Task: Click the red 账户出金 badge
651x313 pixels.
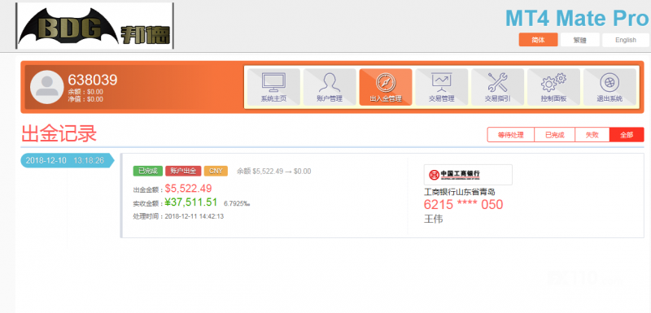Action: [183, 171]
